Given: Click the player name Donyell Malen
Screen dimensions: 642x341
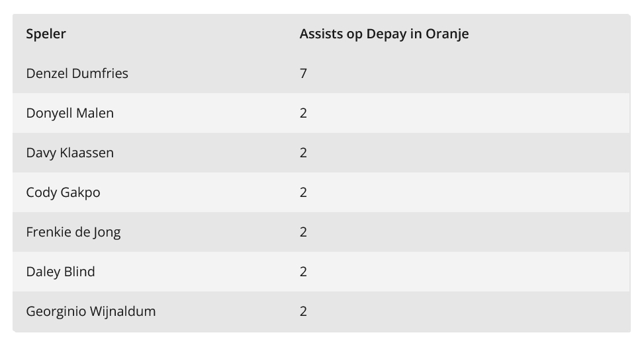Looking at the screenshot, I should click(x=69, y=113).
